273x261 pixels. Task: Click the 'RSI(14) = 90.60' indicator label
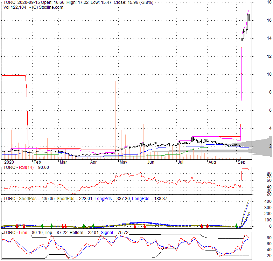(x=34, y=167)
